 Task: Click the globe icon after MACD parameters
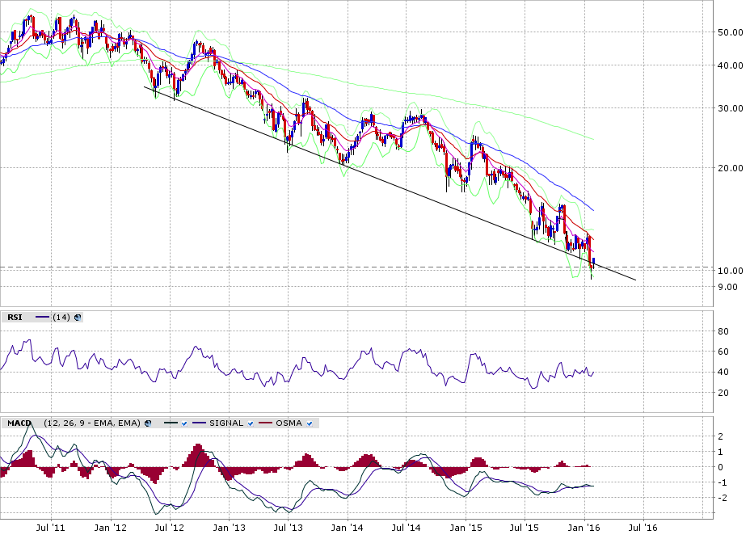(x=149, y=423)
